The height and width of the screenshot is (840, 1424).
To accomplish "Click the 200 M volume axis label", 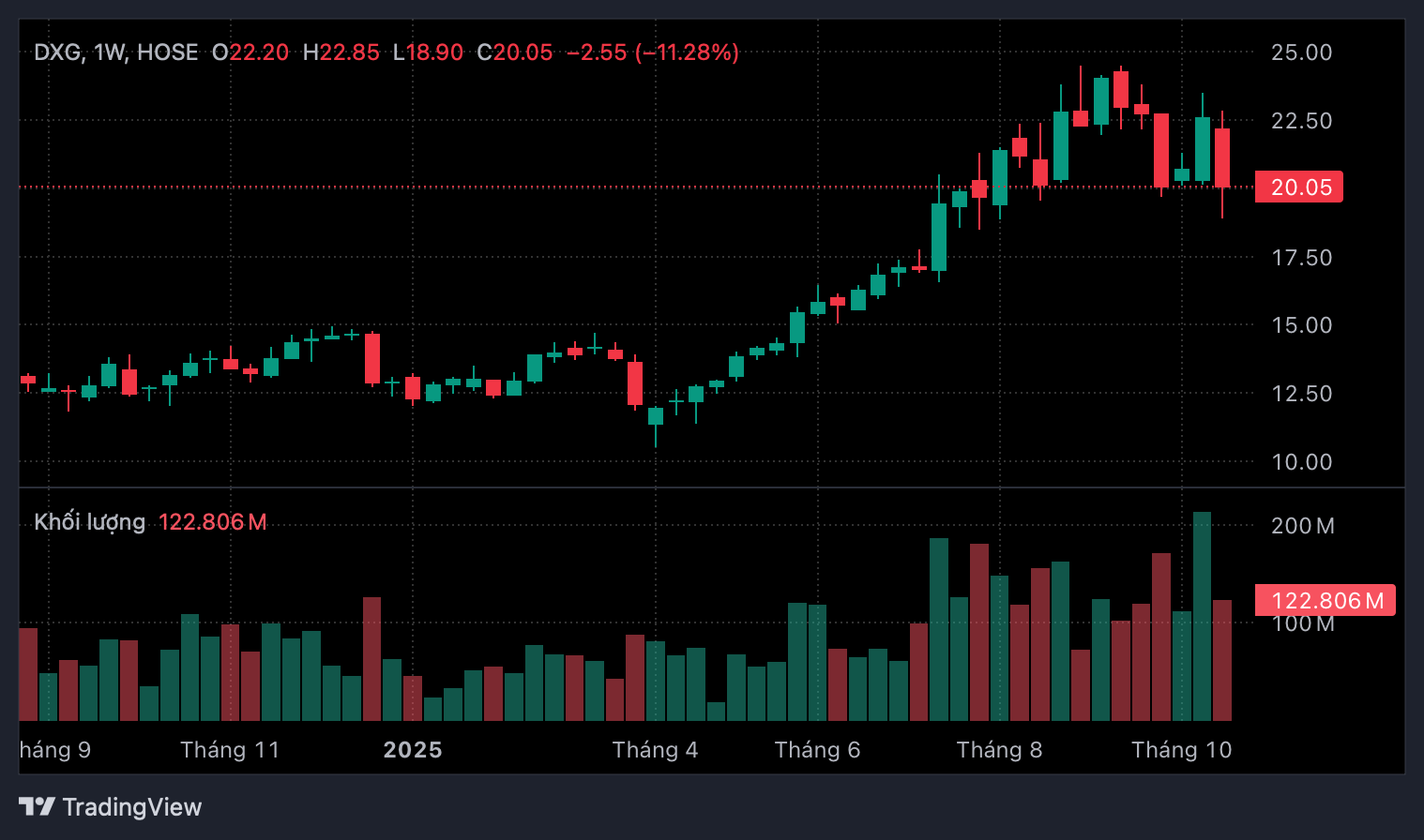I will pos(1302,526).
